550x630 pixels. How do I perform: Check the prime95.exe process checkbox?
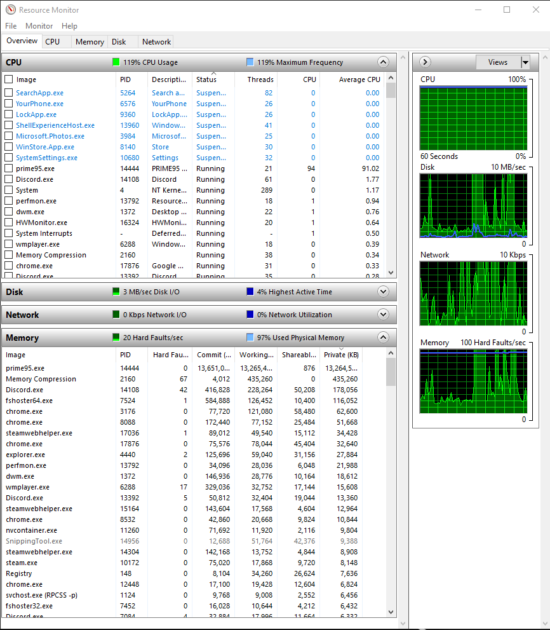[x=8, y=168]
